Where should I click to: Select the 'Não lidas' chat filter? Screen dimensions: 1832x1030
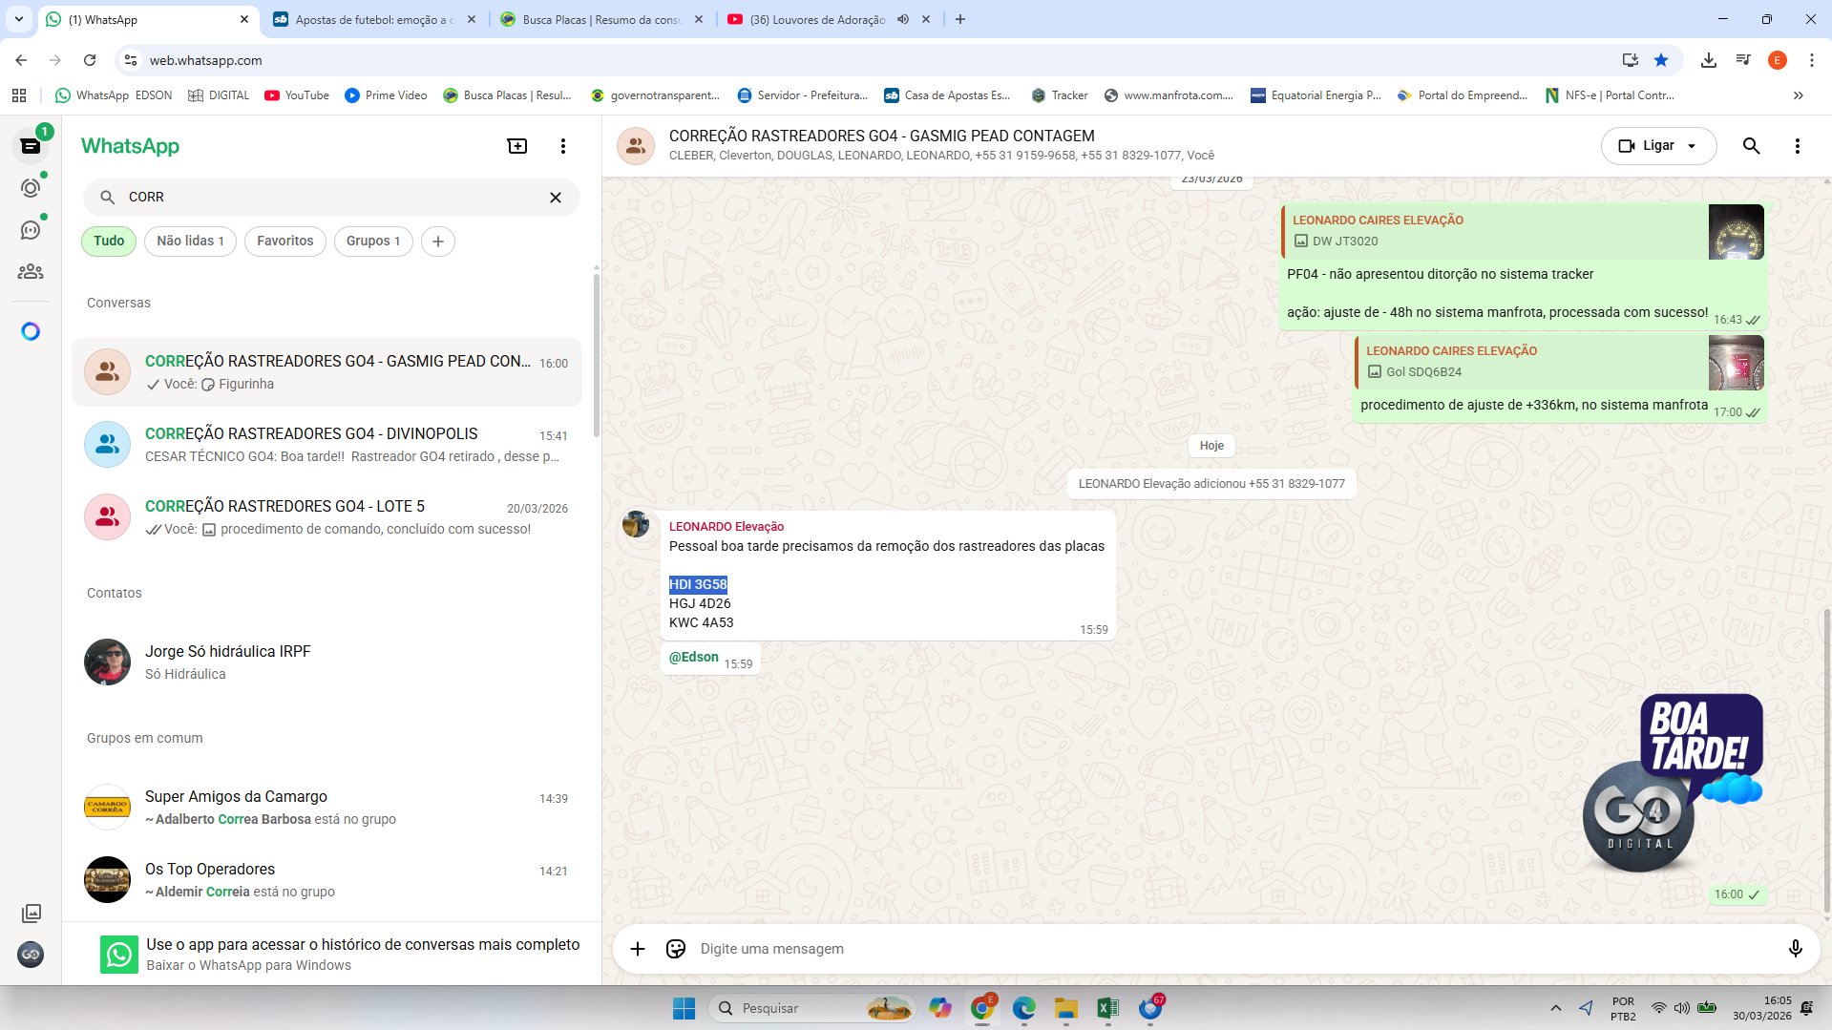click(x=190, y=242)
